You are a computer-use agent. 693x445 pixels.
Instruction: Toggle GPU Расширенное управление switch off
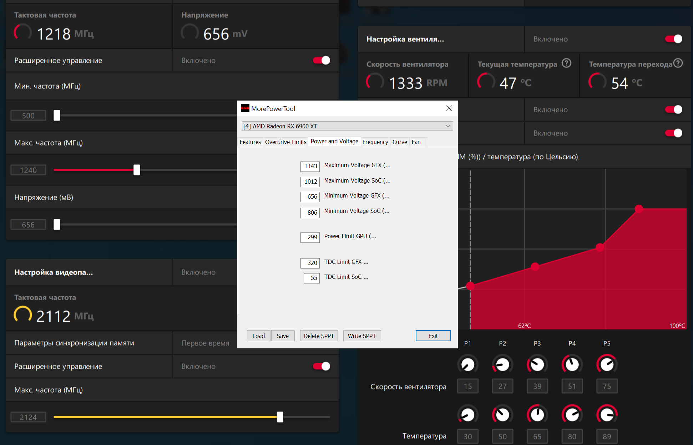click(x=322, y=61)
